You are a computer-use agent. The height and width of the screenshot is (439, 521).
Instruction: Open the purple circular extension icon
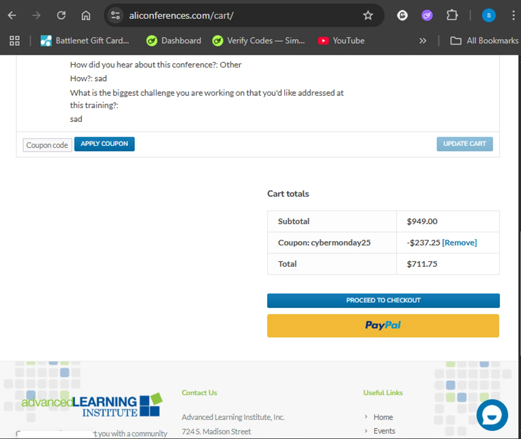click(427, 15)
